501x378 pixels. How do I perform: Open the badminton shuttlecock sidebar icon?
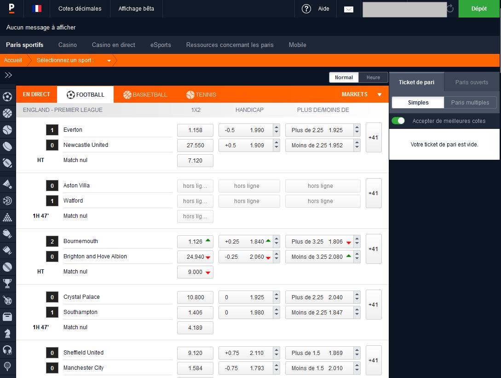[7, 184]
